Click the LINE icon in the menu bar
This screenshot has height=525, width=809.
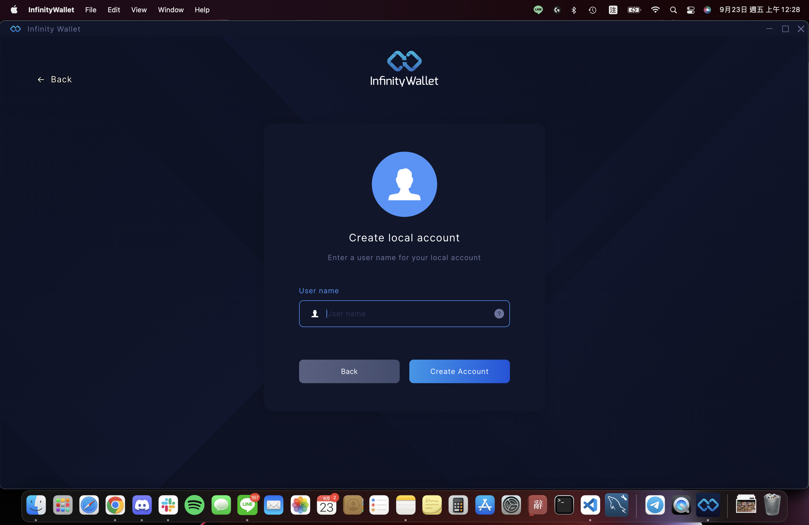[538, 10]
